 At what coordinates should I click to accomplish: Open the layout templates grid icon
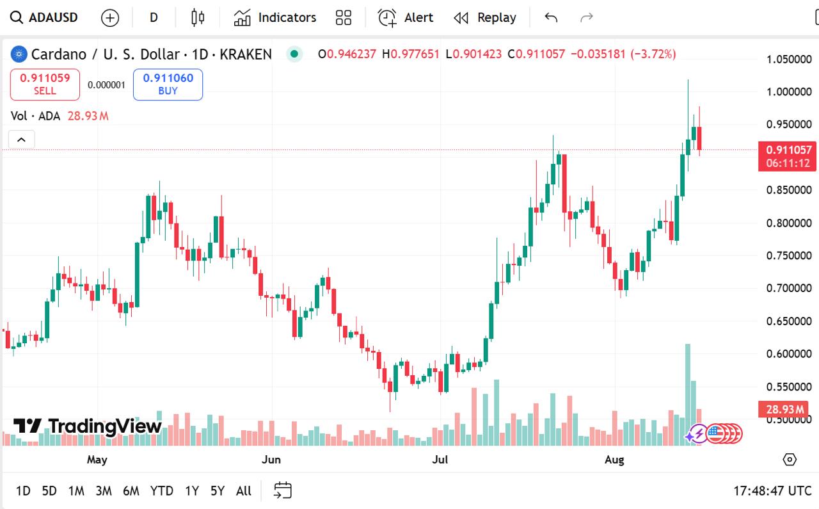(x=344, y=18)
